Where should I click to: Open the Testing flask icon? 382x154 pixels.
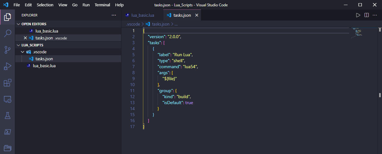click(8, 115)
